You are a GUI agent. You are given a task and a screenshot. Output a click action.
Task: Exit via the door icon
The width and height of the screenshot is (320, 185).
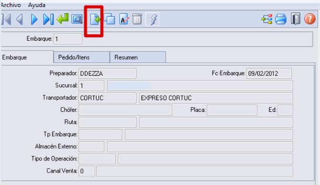[296, 19]
